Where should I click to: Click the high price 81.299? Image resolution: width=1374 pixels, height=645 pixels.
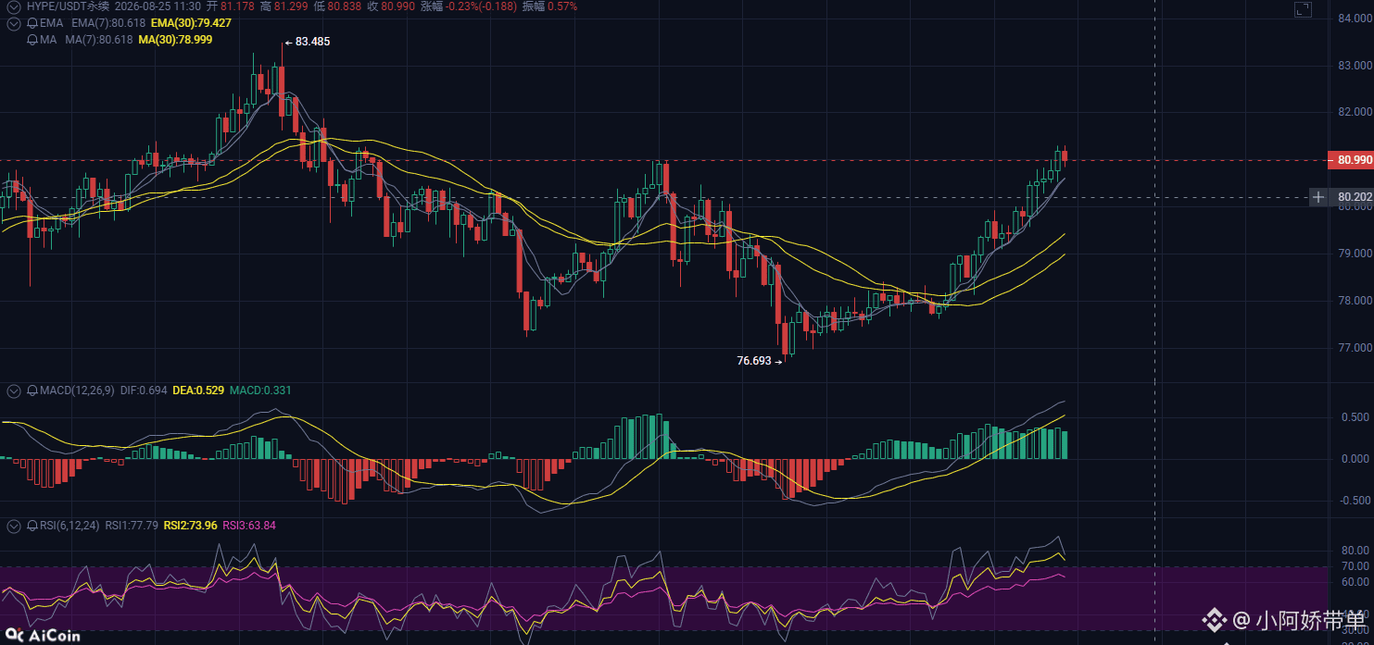pyautogui.click(x=290, y=6)
